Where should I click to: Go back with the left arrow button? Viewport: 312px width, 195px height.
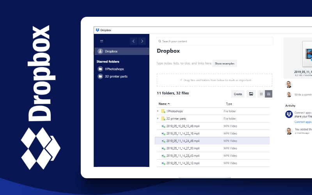click(133, 41)
